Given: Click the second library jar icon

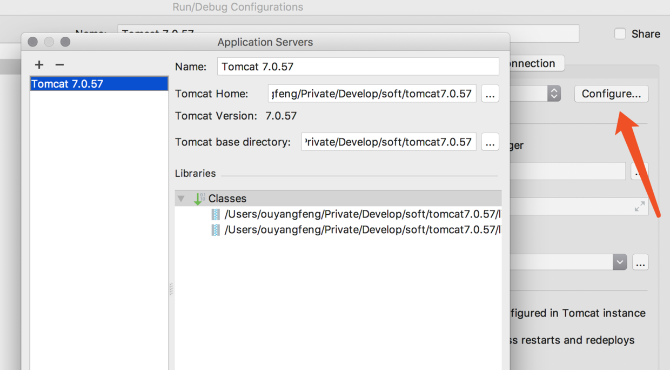Looking at the screenshot, I should coord(216,230).
